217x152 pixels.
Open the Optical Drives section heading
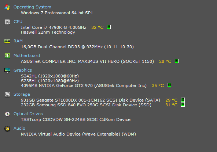tap(28, 114)
